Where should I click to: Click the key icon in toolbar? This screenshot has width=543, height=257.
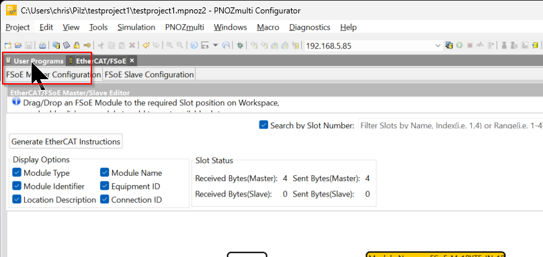tap(87, 46)
